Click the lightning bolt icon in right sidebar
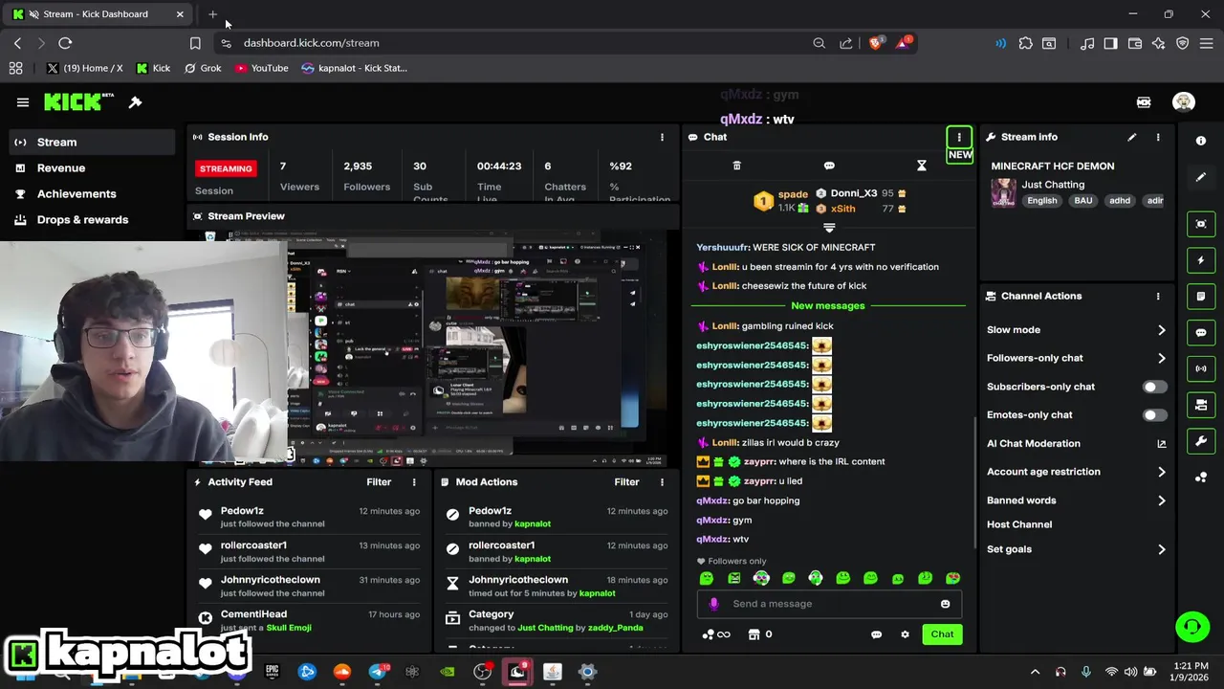 tap(1201, 260)
